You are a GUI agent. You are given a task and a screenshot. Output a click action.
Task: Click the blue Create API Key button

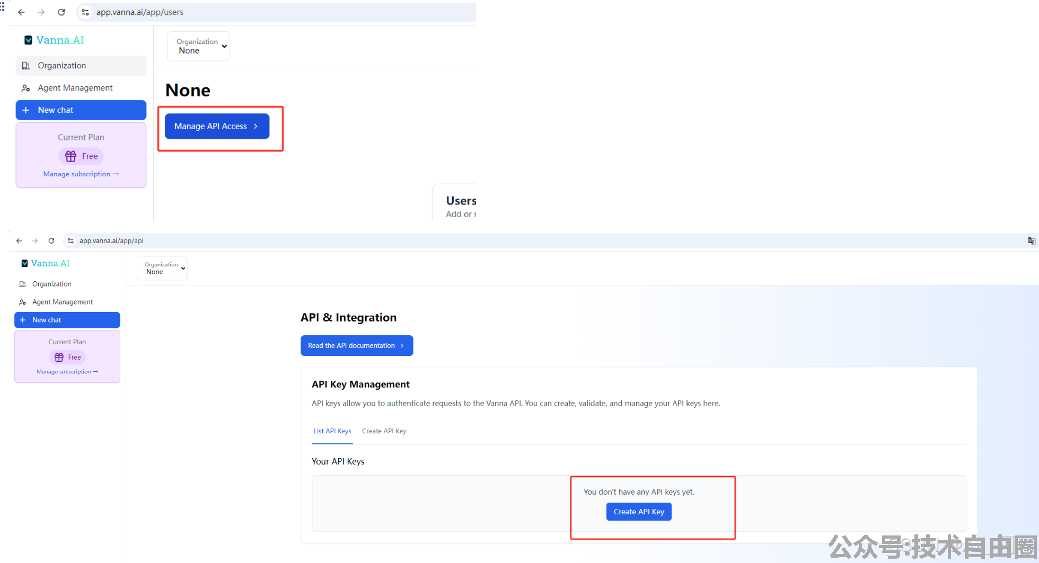tap(639, 512)
